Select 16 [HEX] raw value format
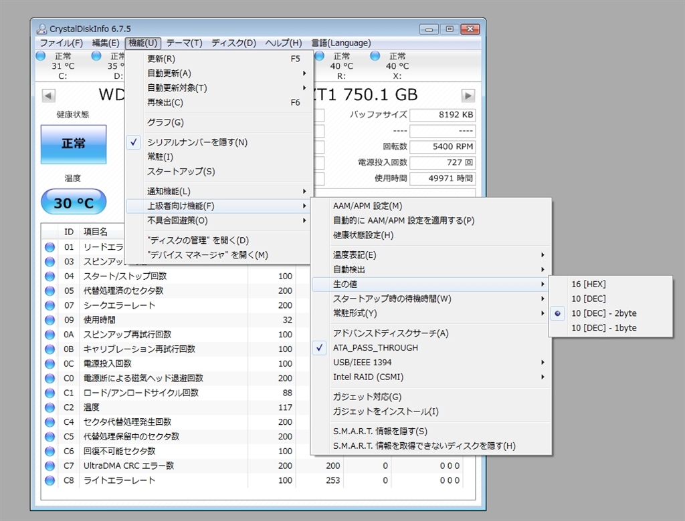 (x=610, y=284)
